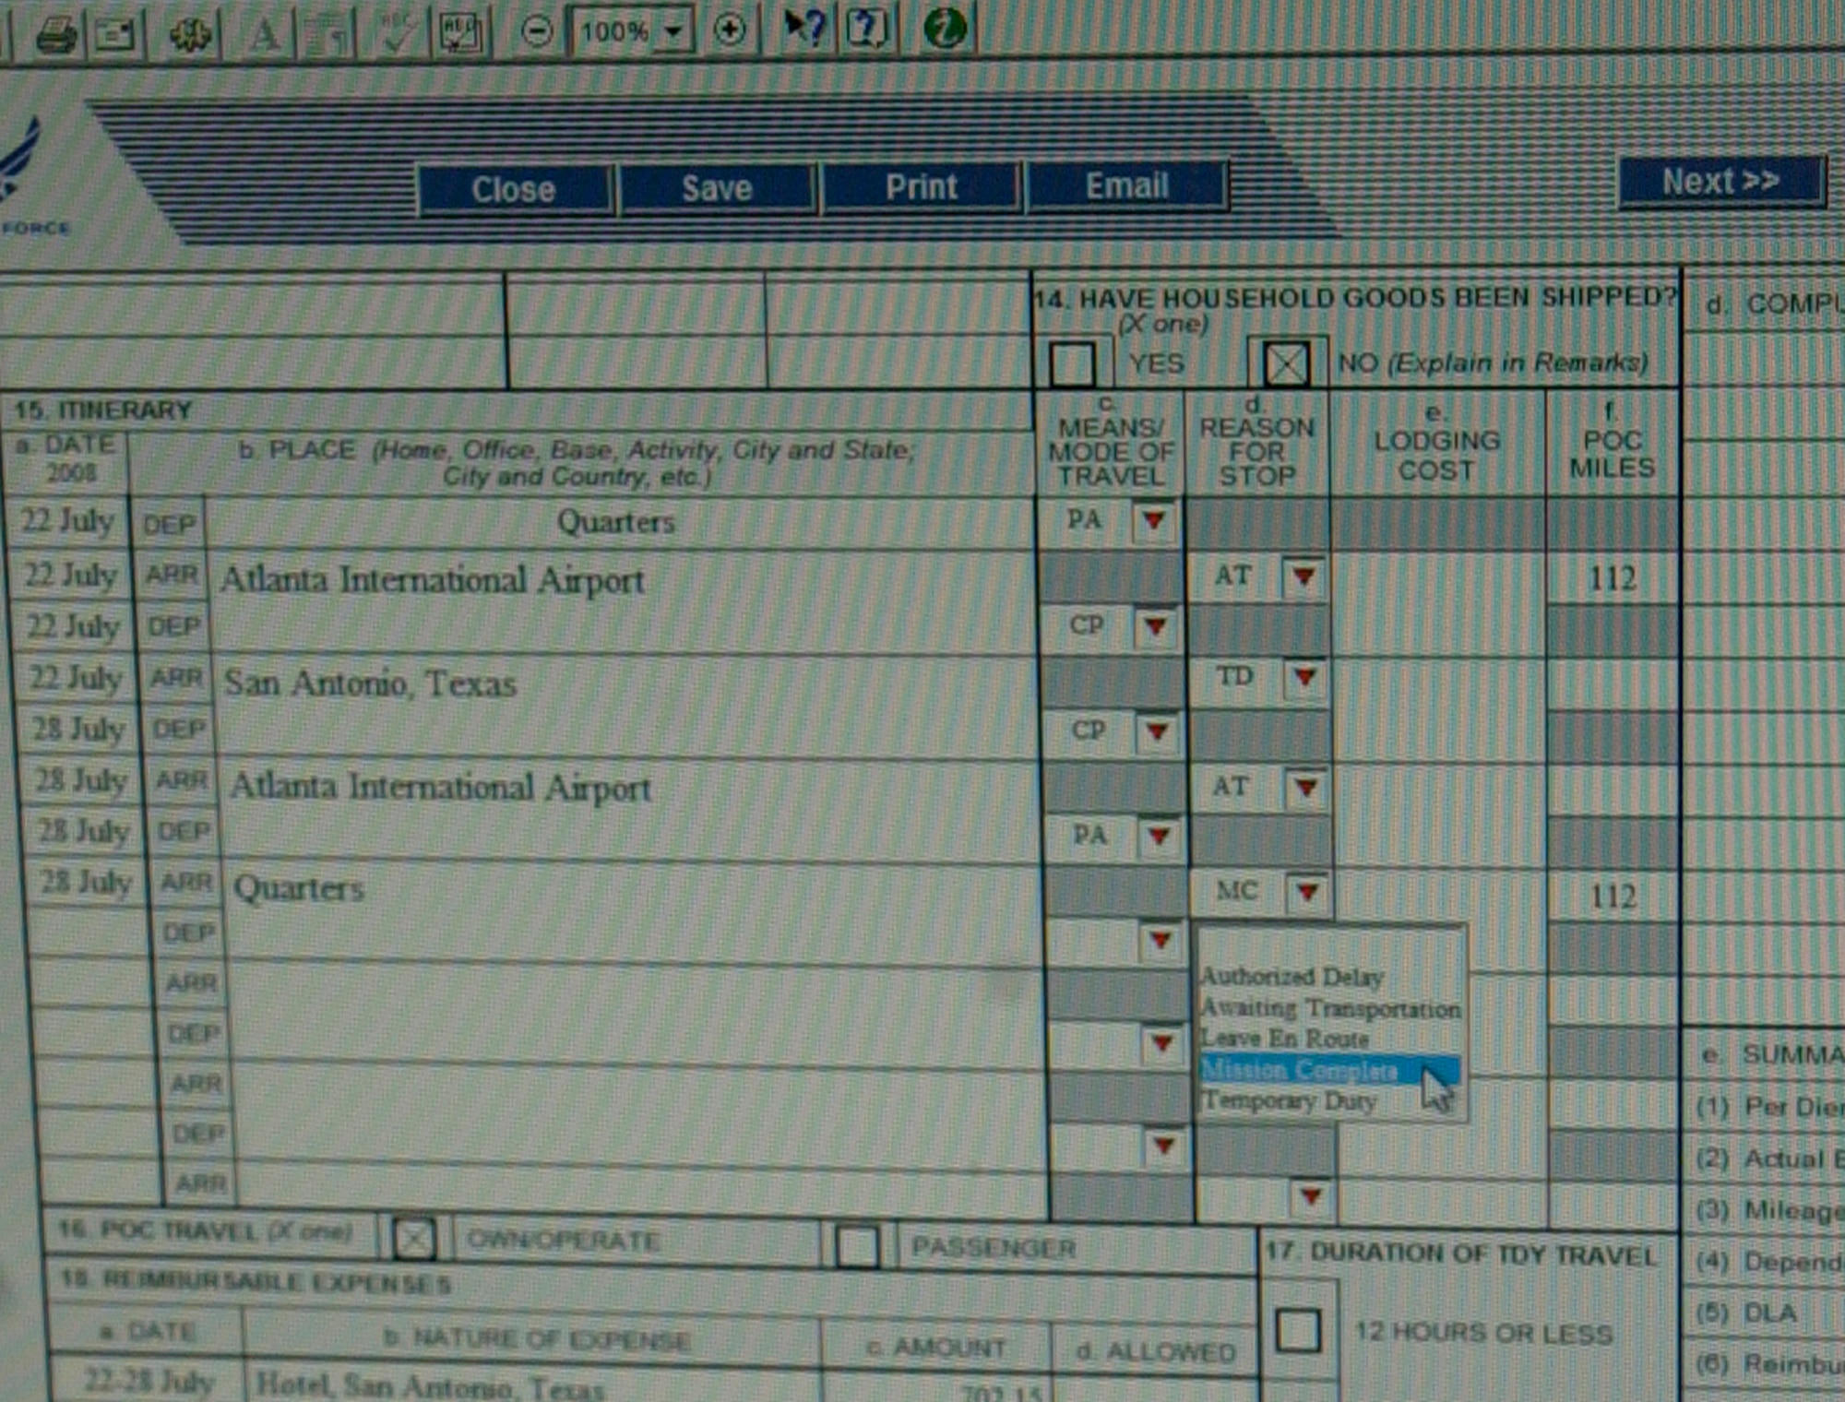Click the spell check checkmark icon
1845x1402 pixels.
coord(397,33)
